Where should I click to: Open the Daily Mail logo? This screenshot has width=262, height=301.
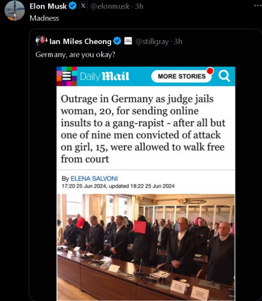pyautogui.click(x=105, y=76)
